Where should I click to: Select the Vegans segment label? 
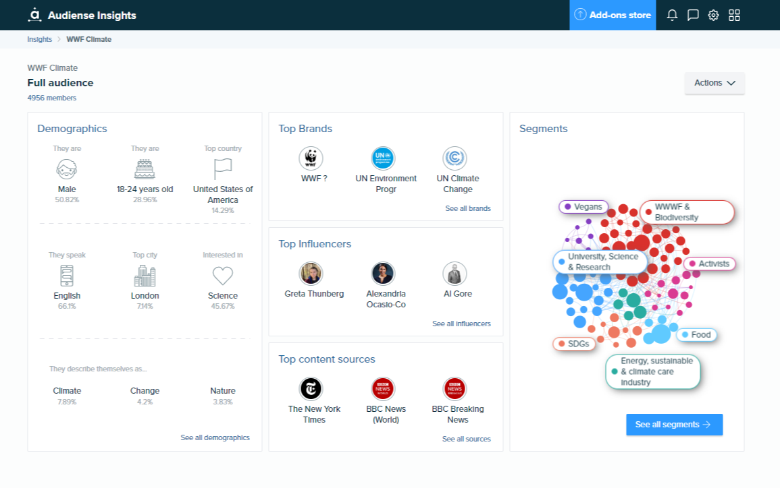pos(583,206)
